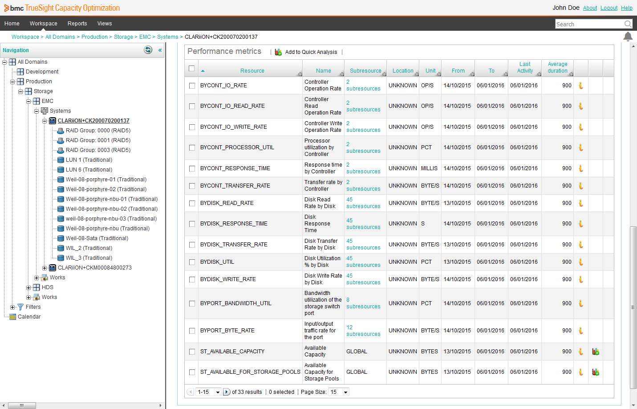Collapse the All Domains tree node
Image resolution: width=637 pixels, height=409 pixels.
coord(4,62)
